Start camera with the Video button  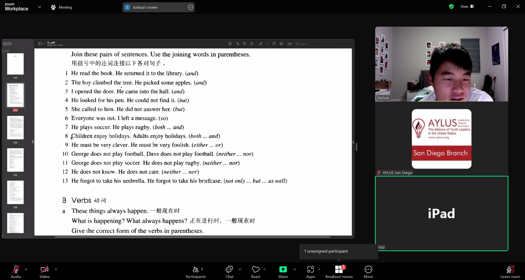tap(44, 272)
